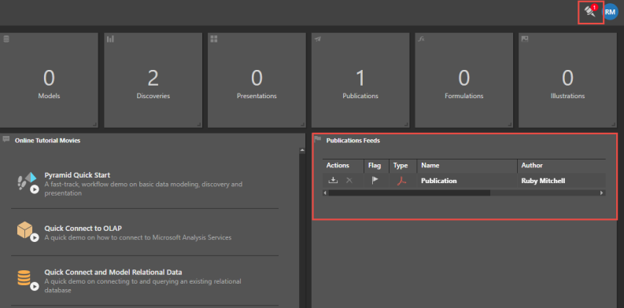Download the Publication feed item
Screen dimensions: 624x308
click(333, 181)
